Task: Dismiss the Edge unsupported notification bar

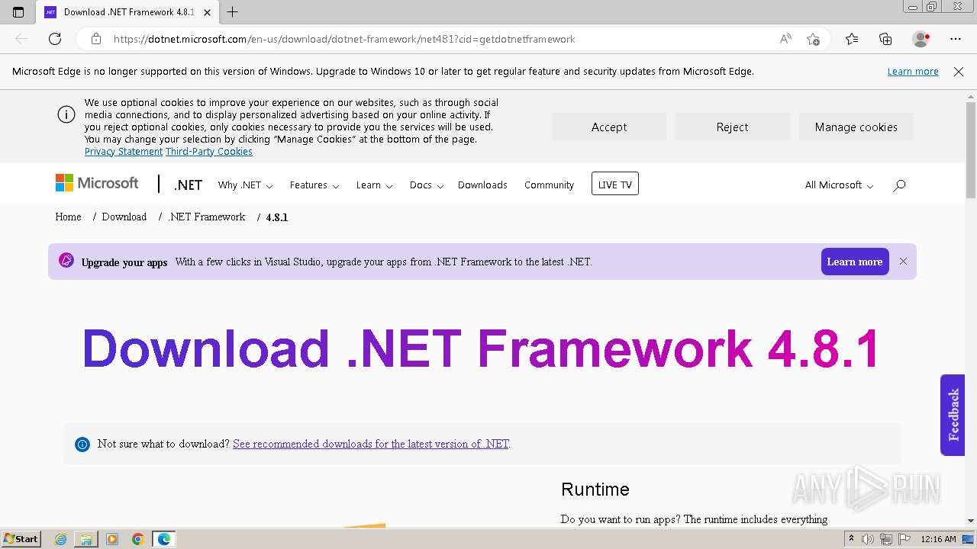Action: (x=959, y=72)
